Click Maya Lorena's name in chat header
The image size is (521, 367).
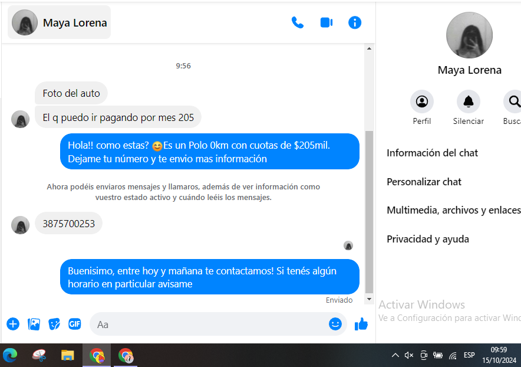click(x=75, y=23)
